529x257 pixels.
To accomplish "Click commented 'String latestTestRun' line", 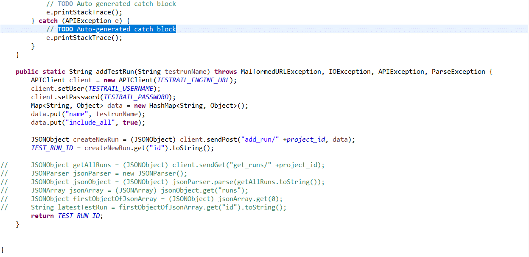I will coord(143,207).
